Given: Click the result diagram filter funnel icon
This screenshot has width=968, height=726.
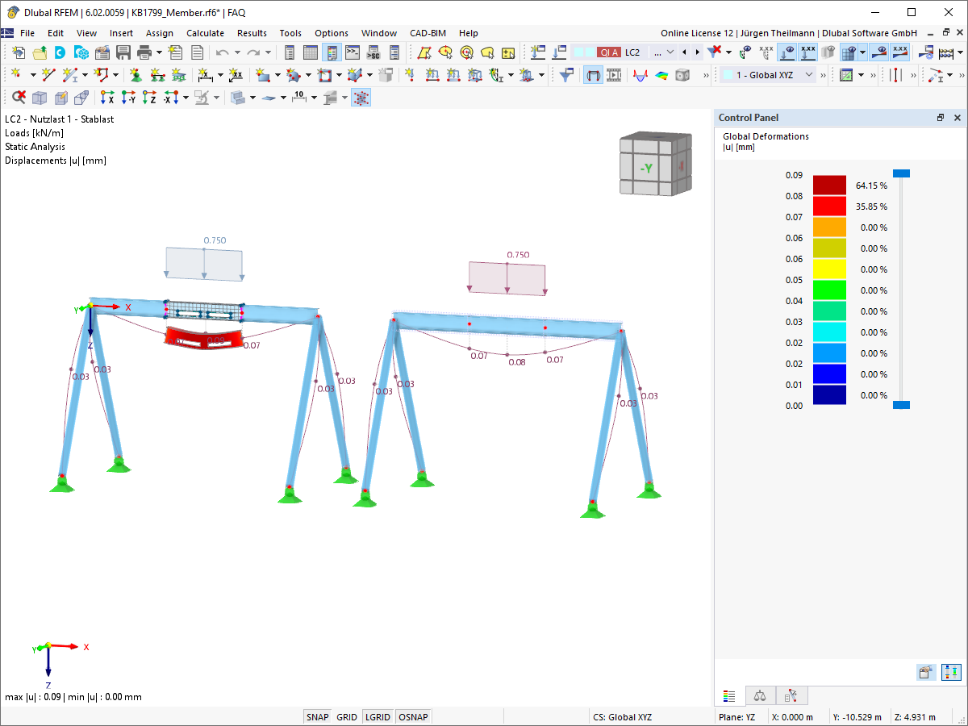Looking at the screenshot, I should click(565, 73).
